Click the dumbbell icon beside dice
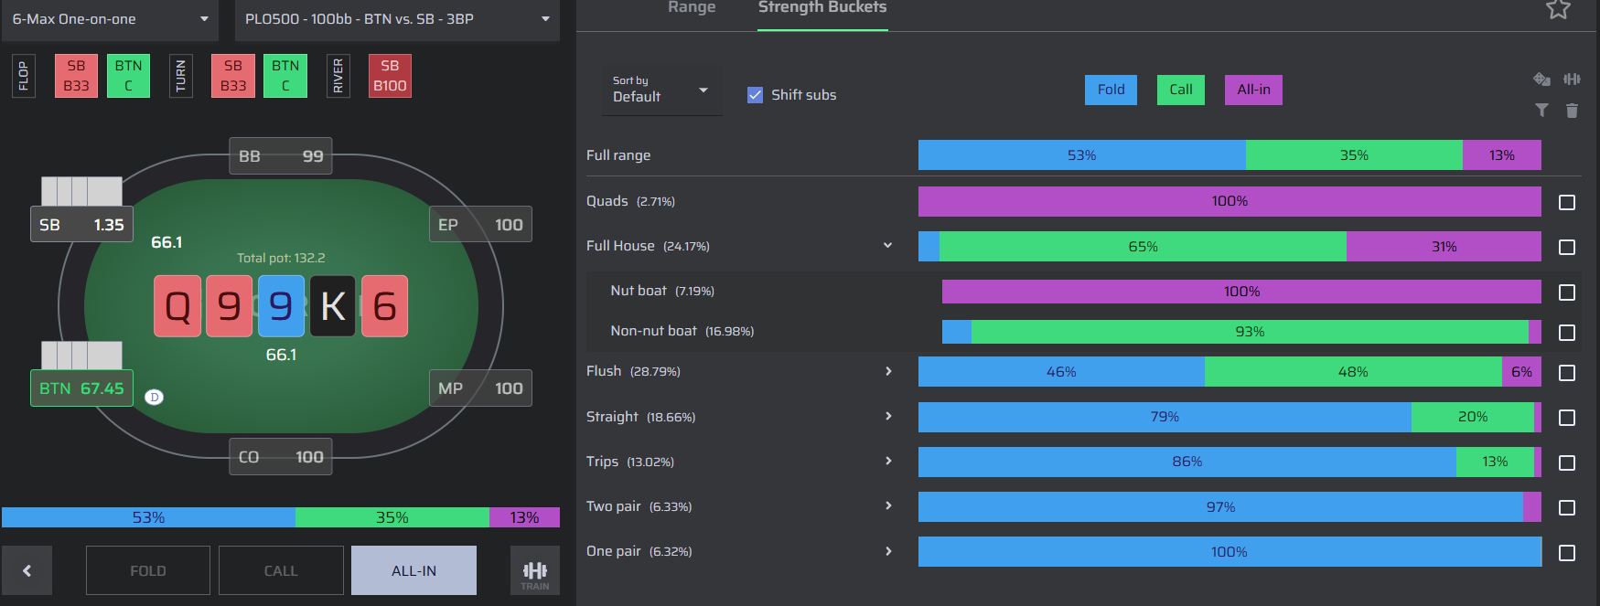Screen dimensions: 1600x606 pos(1572,80)
